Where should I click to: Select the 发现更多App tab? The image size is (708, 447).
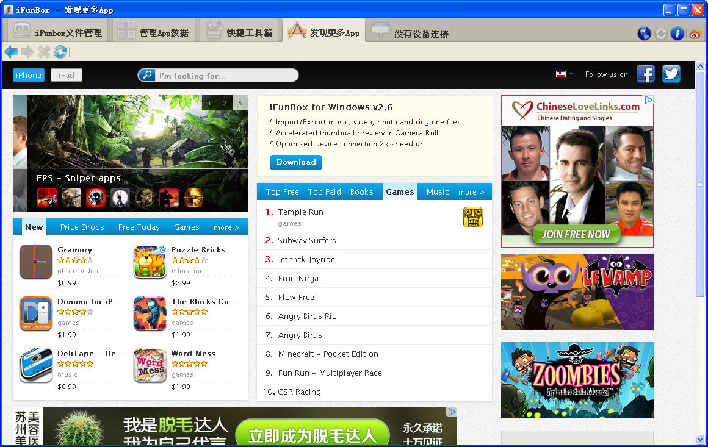pyautogui.click(x=323, y=30)
